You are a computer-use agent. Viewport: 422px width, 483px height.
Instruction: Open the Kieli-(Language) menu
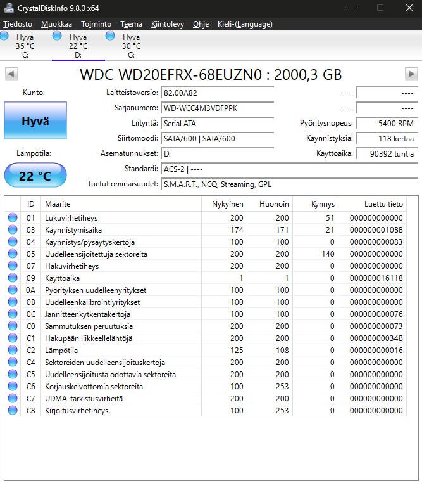coord(245,24)
